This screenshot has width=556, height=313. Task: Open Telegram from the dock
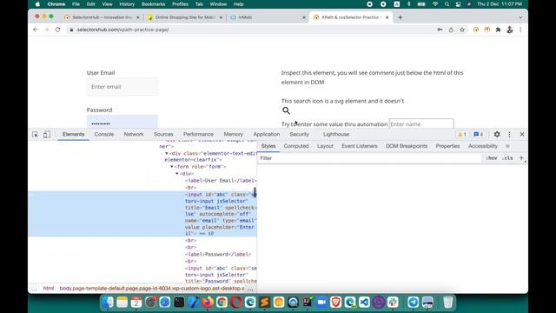(413, 302)
